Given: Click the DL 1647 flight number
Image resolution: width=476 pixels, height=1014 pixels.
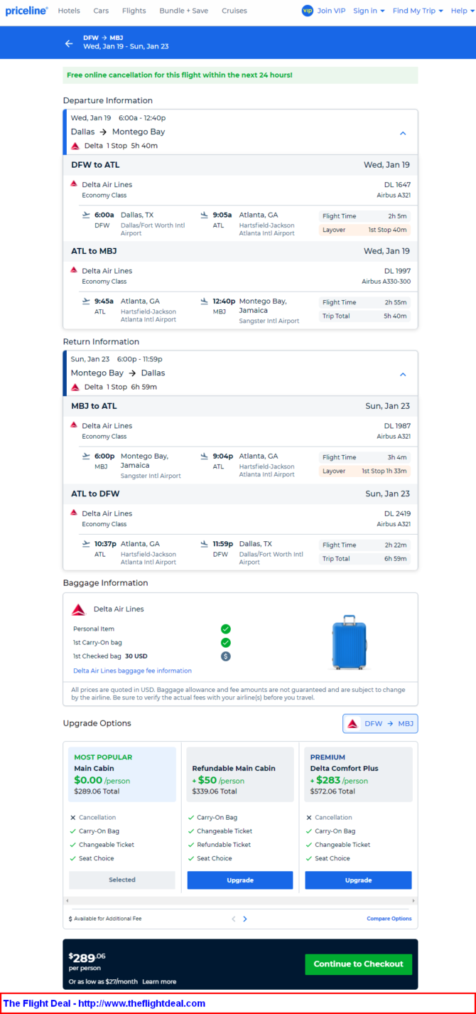Looking at the screenshot, I should 397,184.
